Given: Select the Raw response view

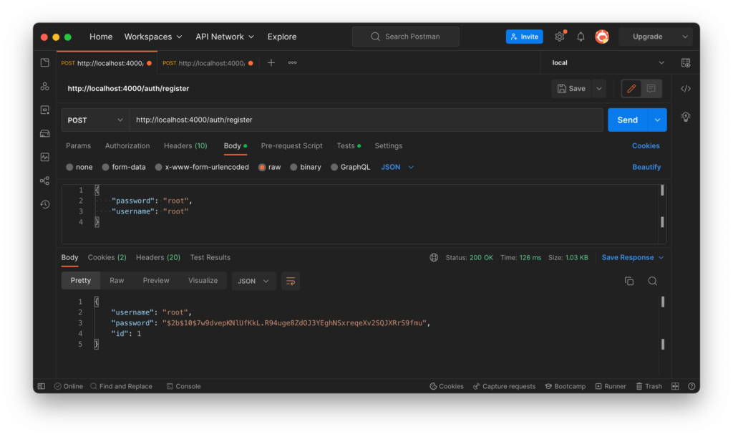Looking at the screenshot, I should point(117,281).
